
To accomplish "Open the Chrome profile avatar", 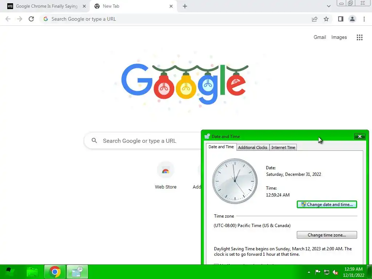I will (352, 19).
